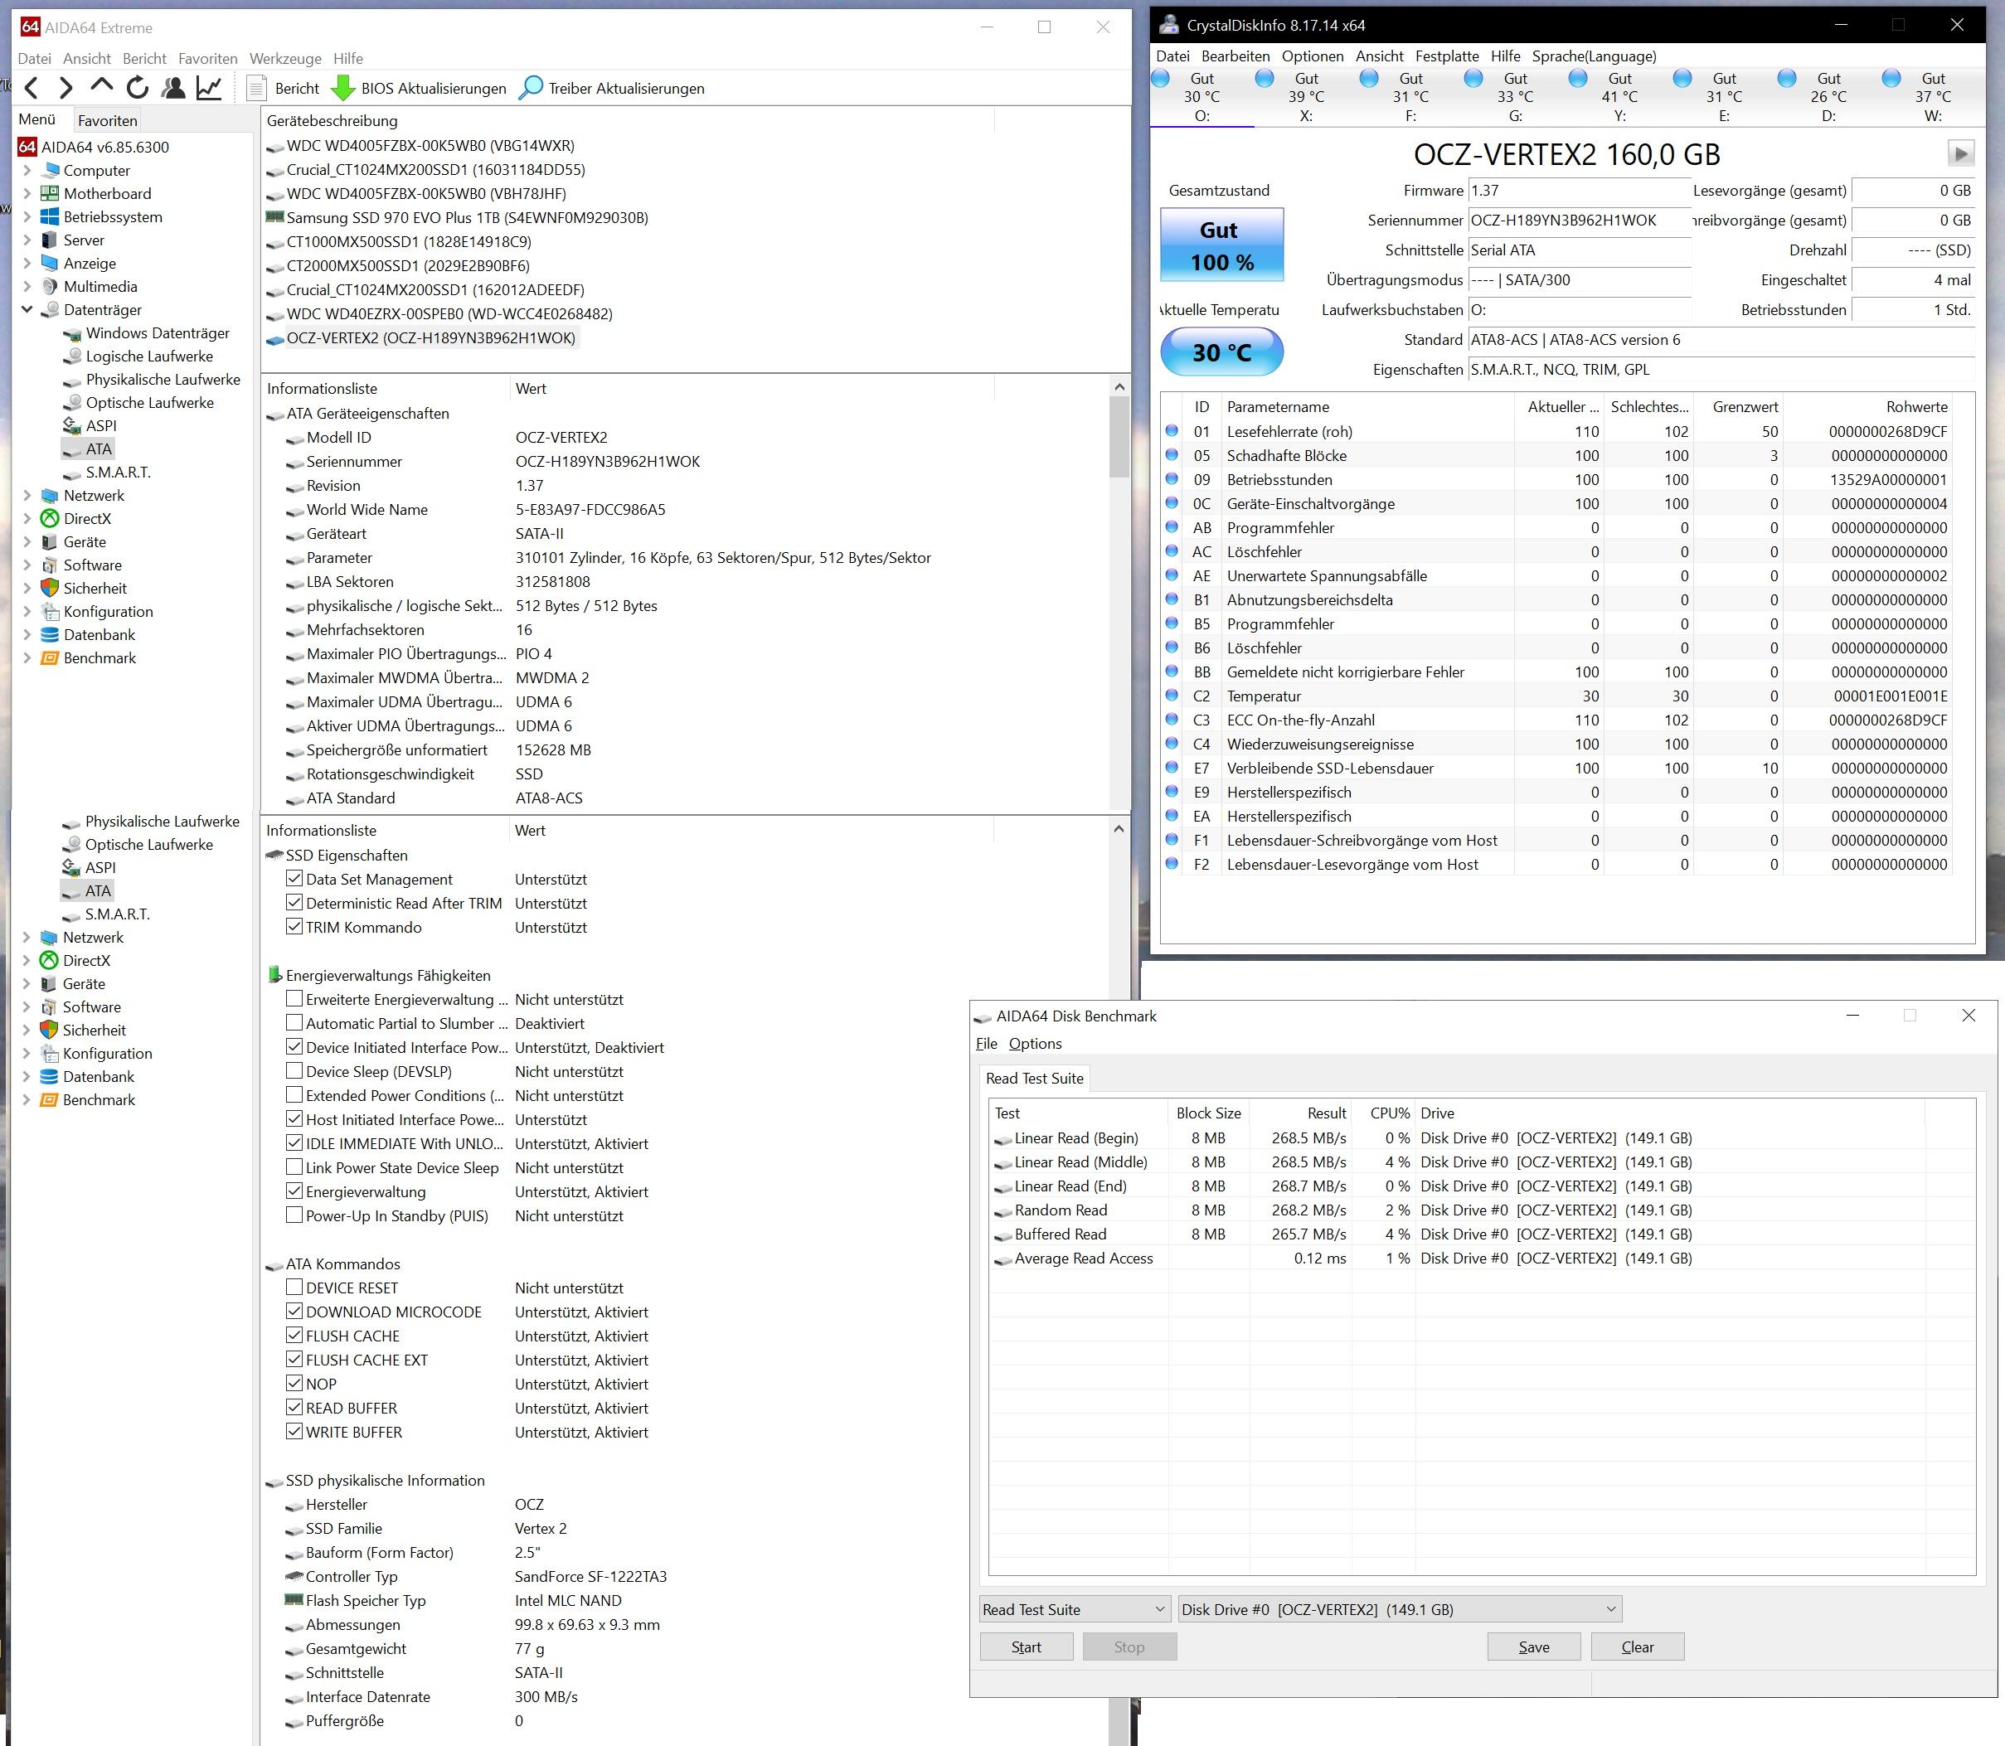Expand the upper Netzwerk tree node
This screenshot has width=2005, height=1746.
coord(27,496)
